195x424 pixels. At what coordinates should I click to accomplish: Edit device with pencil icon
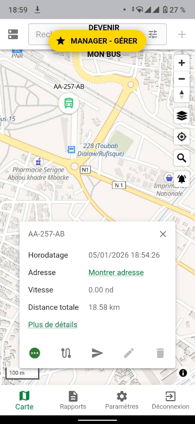click(129, 353)
